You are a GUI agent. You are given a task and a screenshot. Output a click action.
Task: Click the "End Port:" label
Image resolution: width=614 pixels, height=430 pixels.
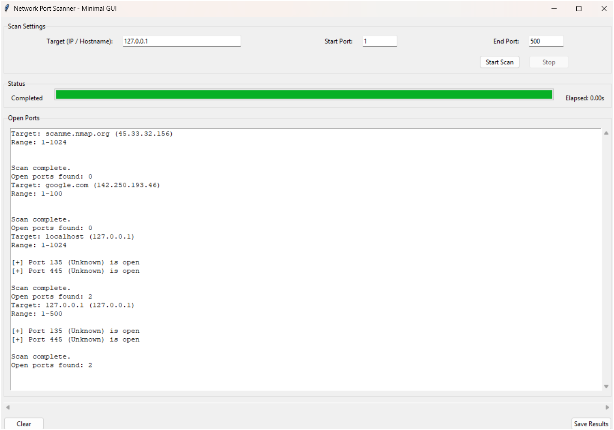(x=506, y=41)
